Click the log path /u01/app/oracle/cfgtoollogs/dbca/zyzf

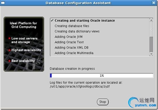click(80, 86)
